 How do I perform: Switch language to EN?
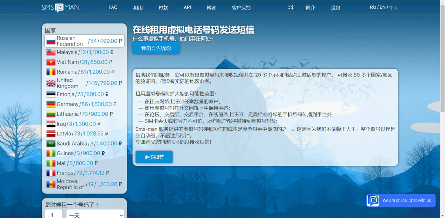coord(382,7)
